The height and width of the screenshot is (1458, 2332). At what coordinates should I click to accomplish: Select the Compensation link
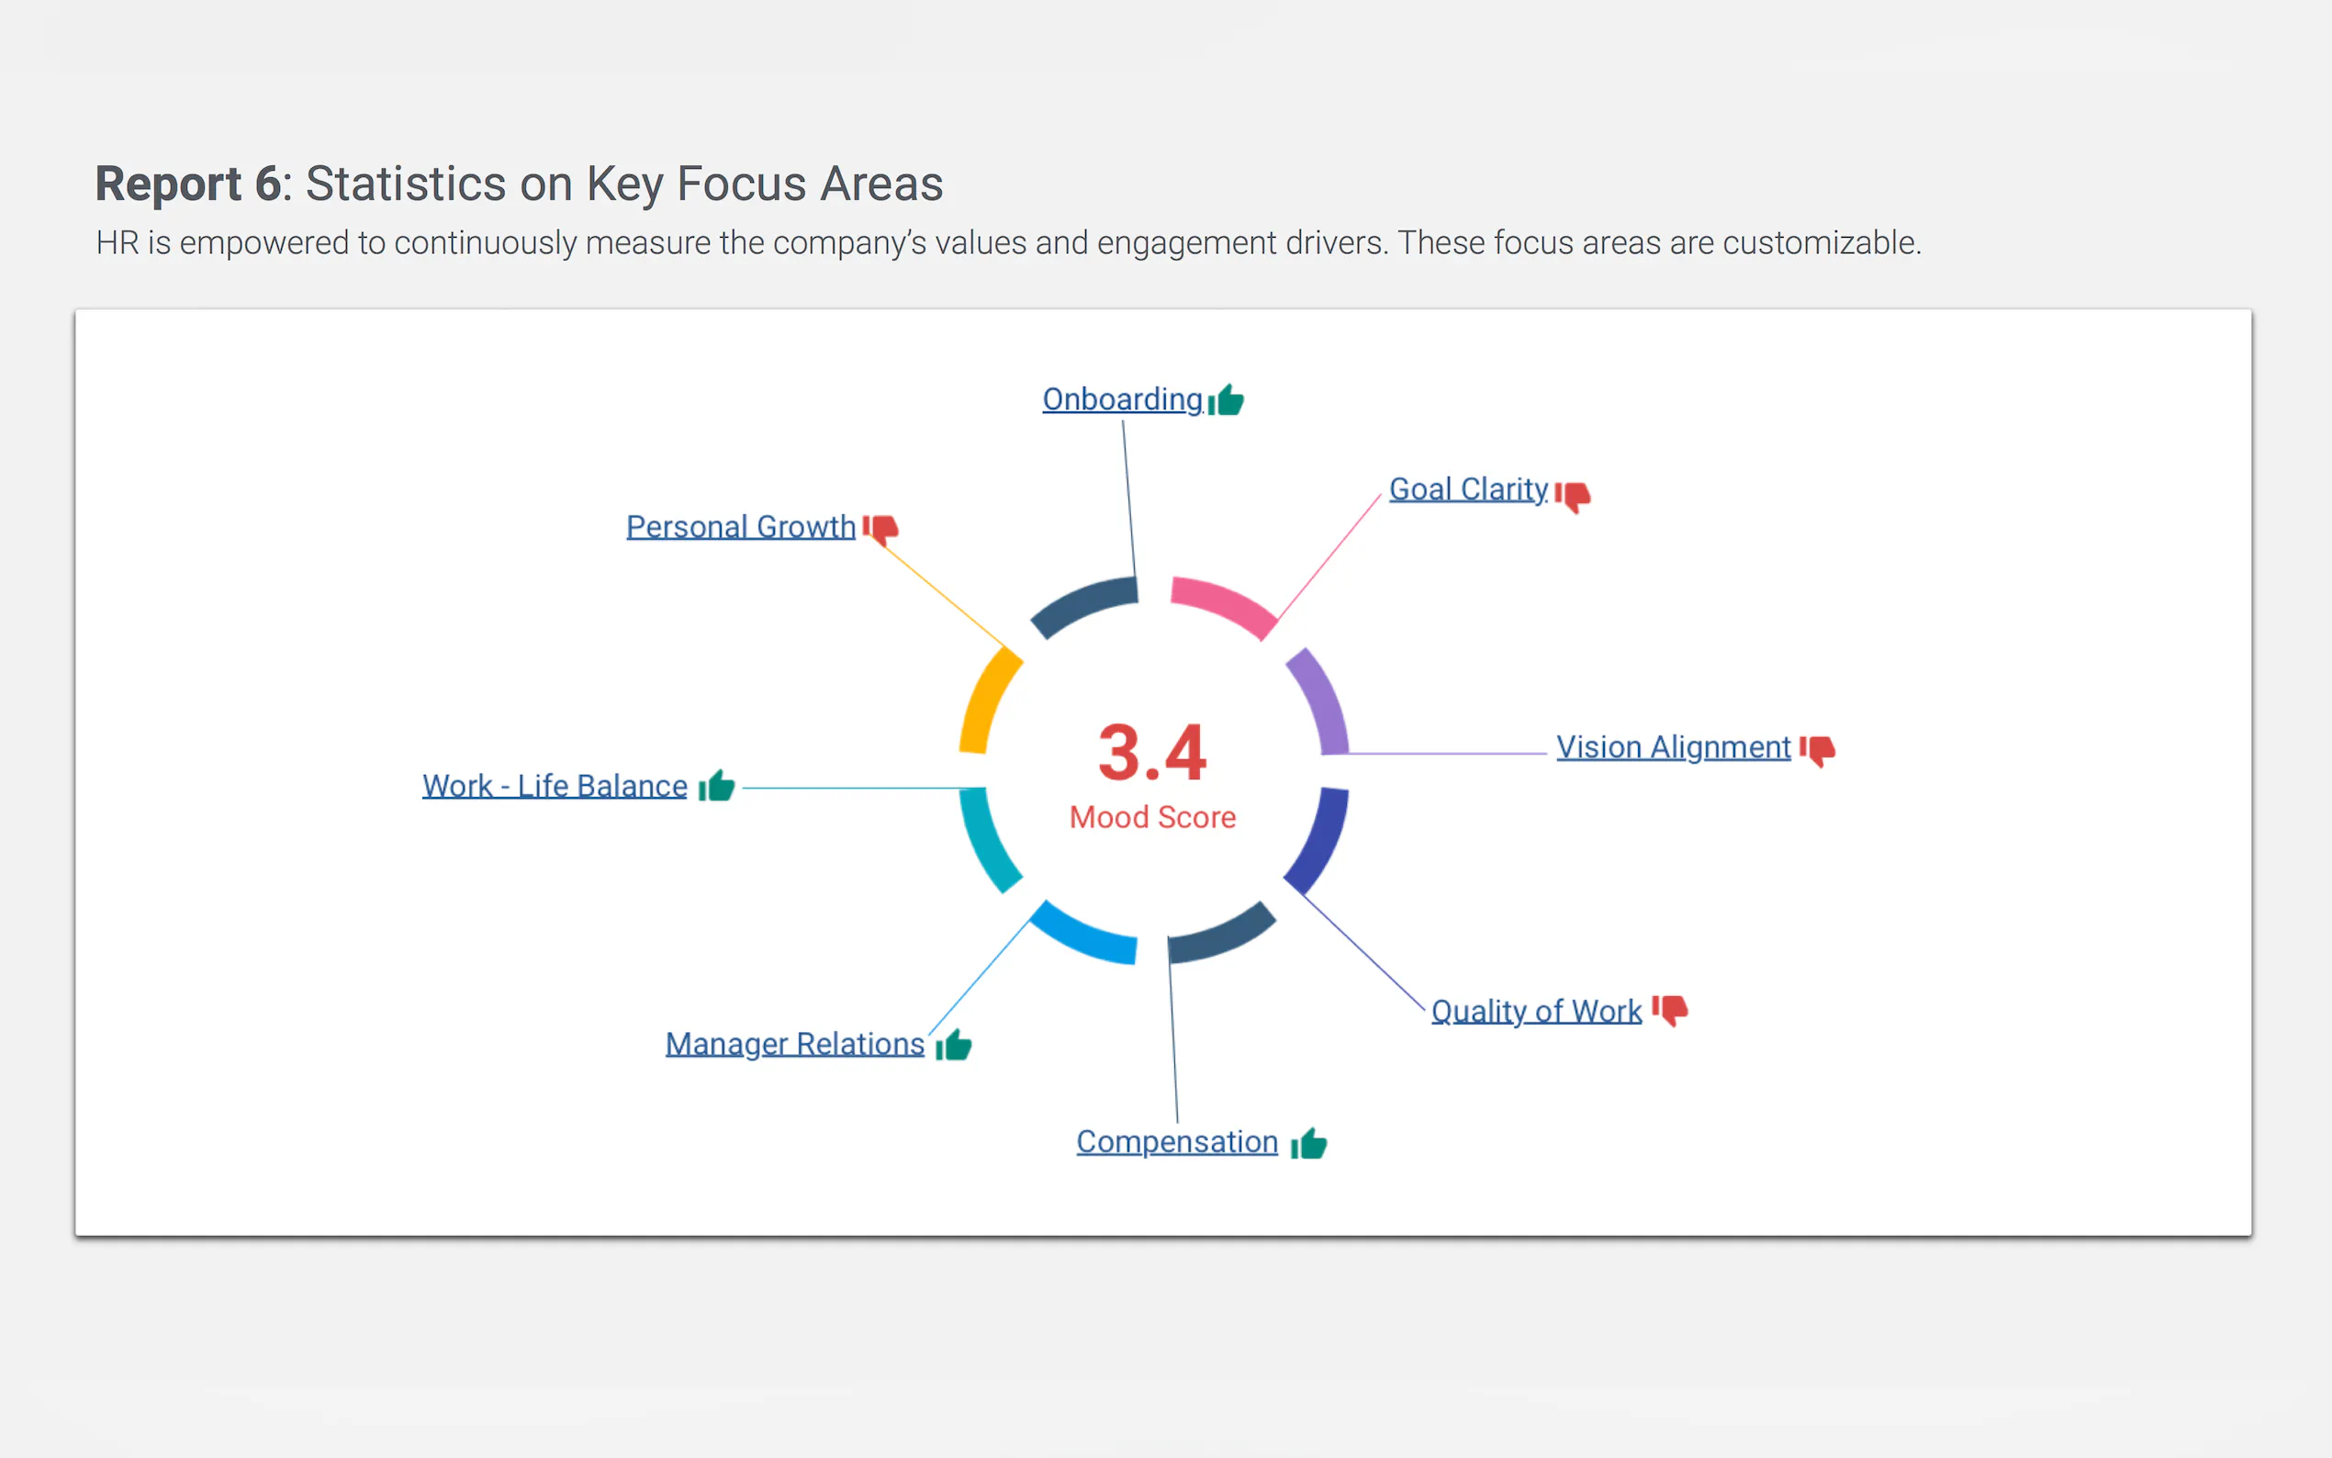[1176, 1142]
